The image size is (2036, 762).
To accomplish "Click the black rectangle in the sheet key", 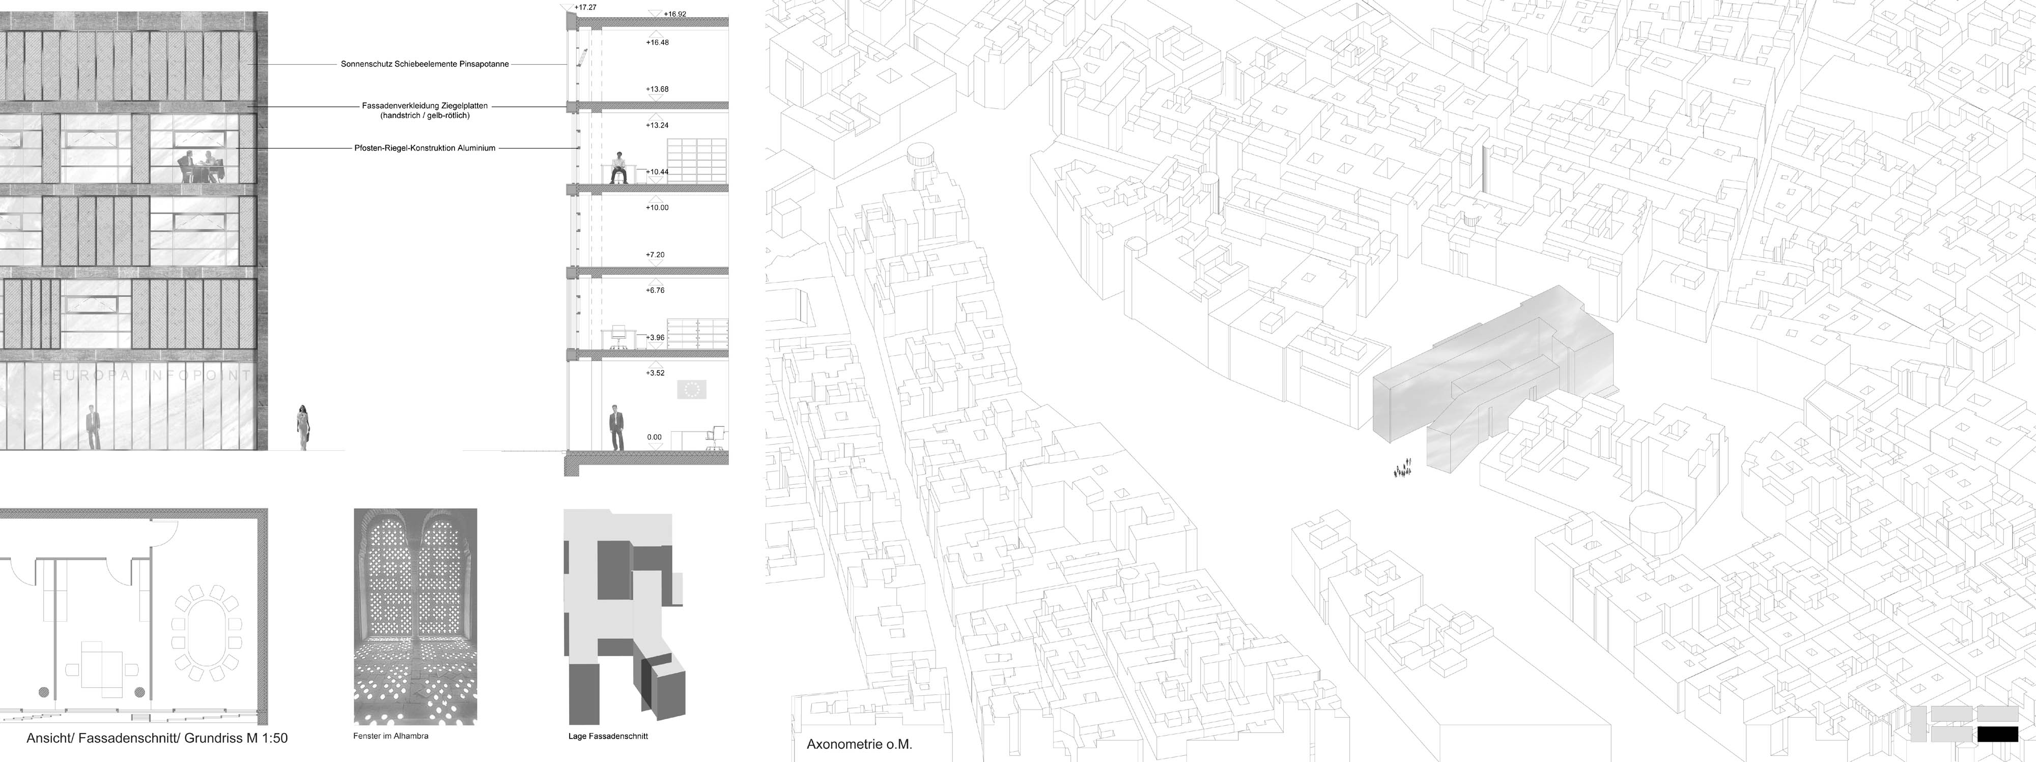I will point(1996,734).
